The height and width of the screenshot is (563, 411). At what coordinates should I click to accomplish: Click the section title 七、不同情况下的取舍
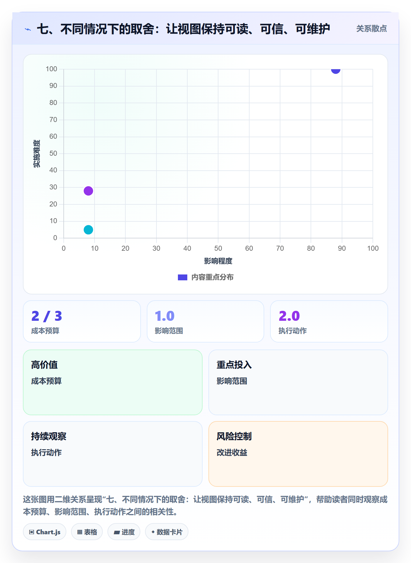[x=183, y=29]
